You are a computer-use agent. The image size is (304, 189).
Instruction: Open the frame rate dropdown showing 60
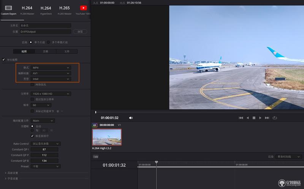point(41,105)
